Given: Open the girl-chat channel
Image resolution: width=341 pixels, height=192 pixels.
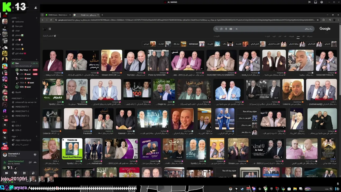Looking at the screenshot, I should click(x=24, y=53).
